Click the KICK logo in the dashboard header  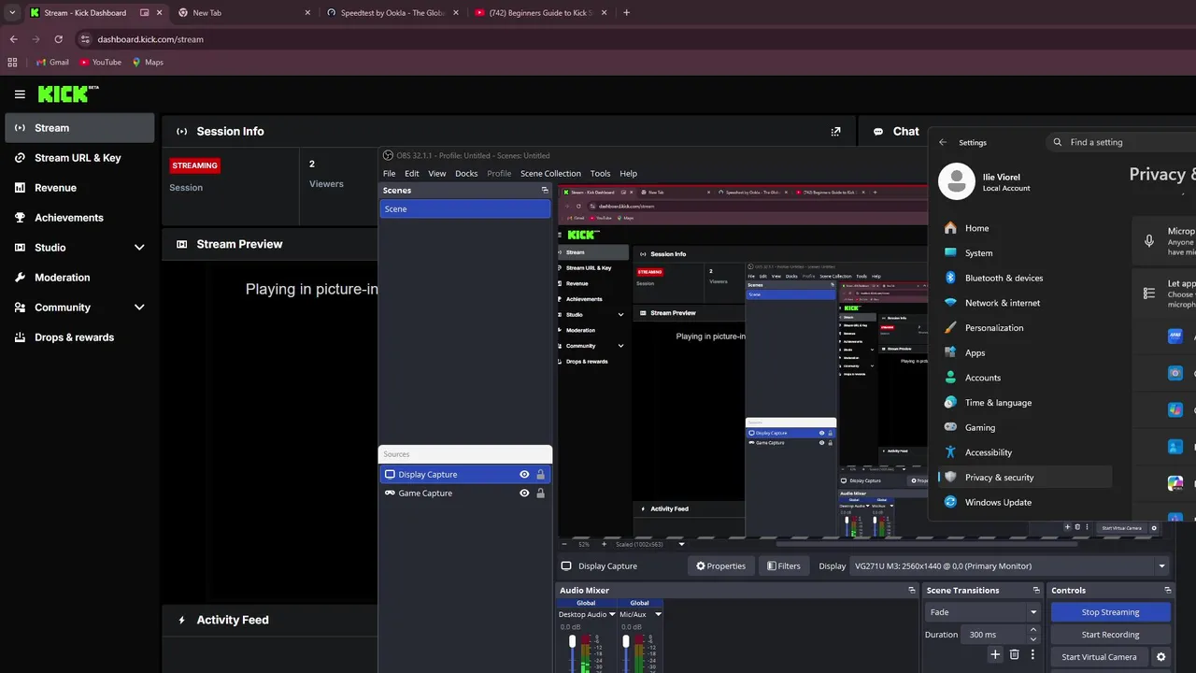click(67, 93)
